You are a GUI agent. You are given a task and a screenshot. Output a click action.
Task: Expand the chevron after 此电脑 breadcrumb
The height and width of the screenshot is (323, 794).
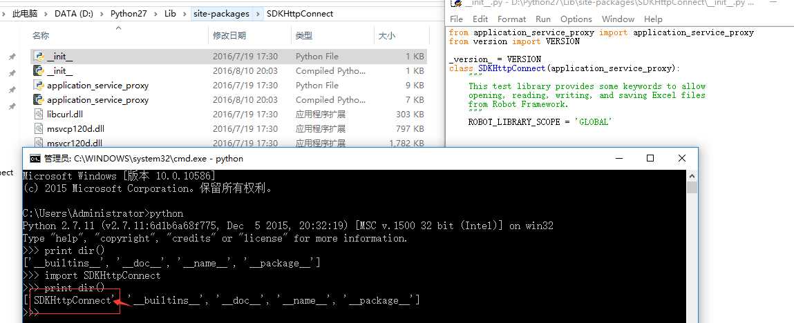(46, 14)
